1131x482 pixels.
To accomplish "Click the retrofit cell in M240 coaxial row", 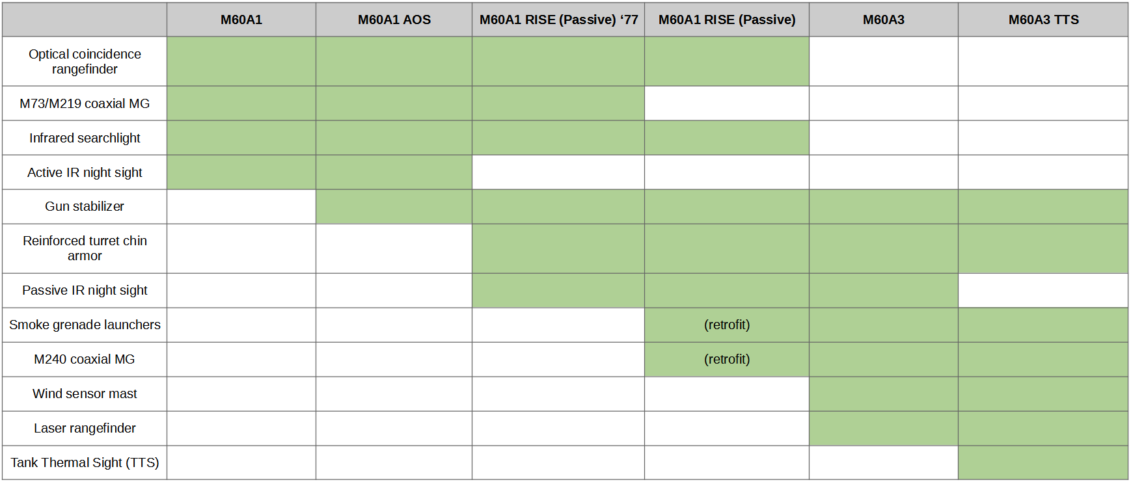I will 727,359.
